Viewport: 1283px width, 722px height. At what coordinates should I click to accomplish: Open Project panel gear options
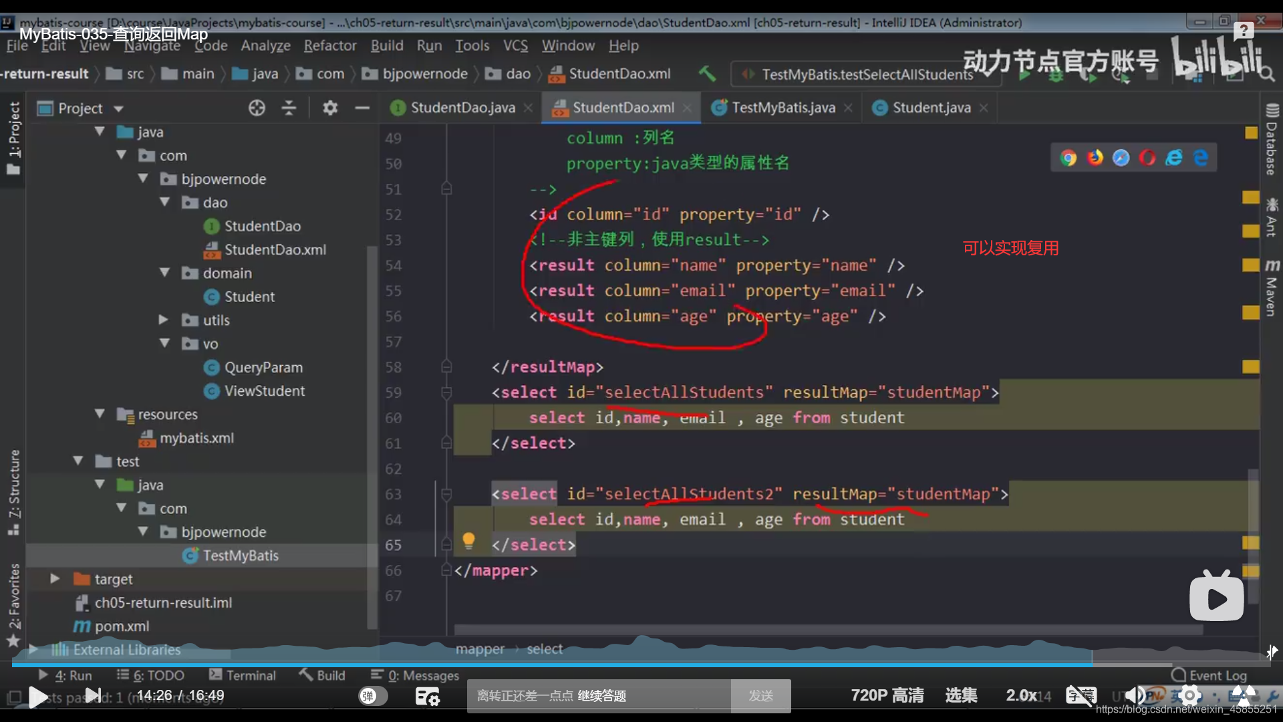(x=330, y=108)
